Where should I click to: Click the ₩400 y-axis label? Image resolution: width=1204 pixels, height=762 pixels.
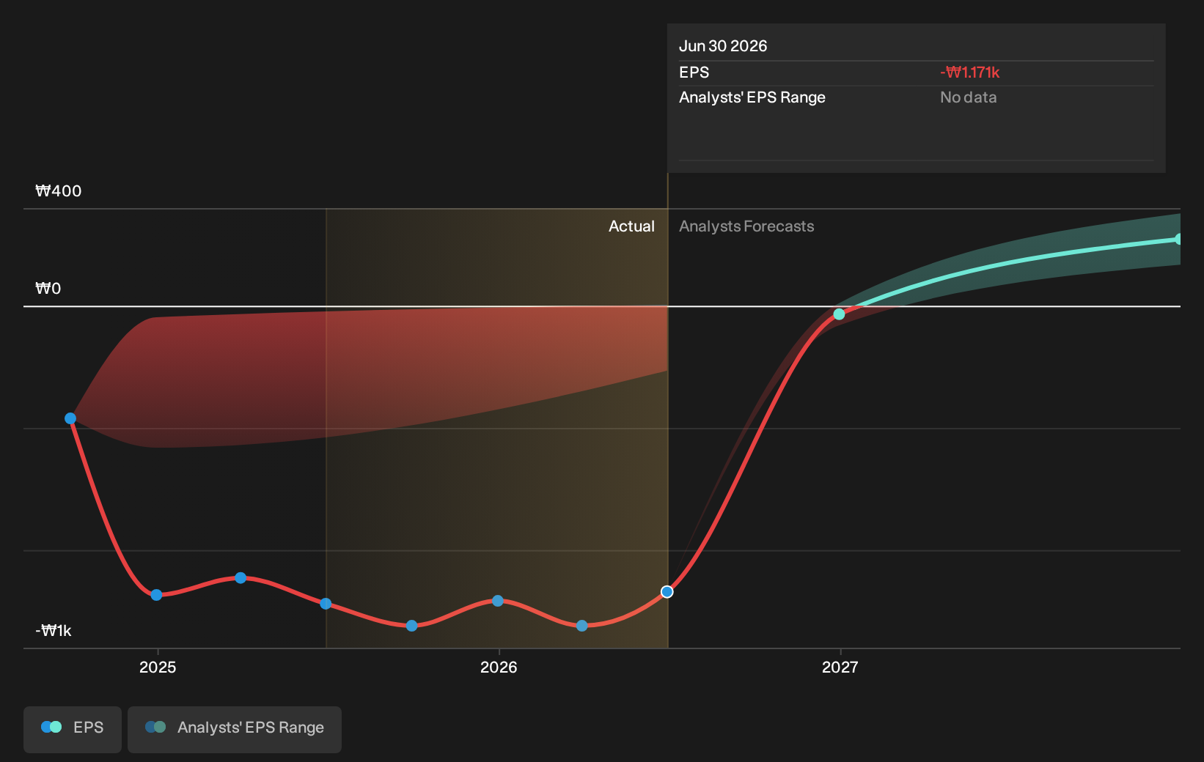pyautogui.click(x=59, y=191)
